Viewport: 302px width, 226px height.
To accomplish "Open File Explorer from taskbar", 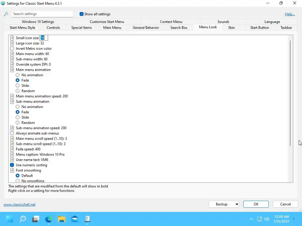I will [62, 219].
